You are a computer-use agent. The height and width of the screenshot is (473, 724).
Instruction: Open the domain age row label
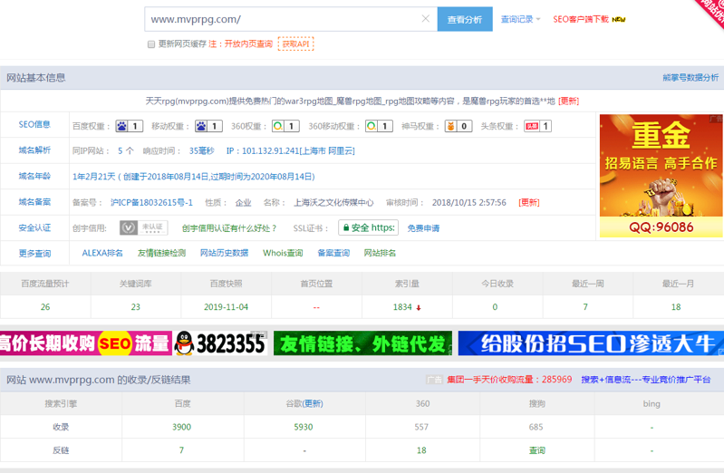pos(34,176)
